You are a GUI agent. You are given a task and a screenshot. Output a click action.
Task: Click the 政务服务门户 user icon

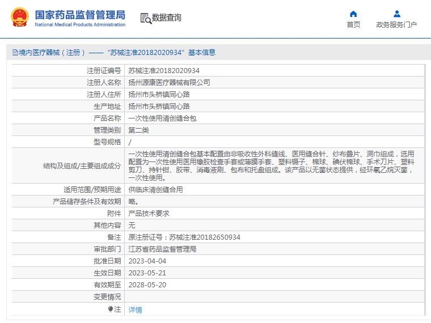click(396, 14)
